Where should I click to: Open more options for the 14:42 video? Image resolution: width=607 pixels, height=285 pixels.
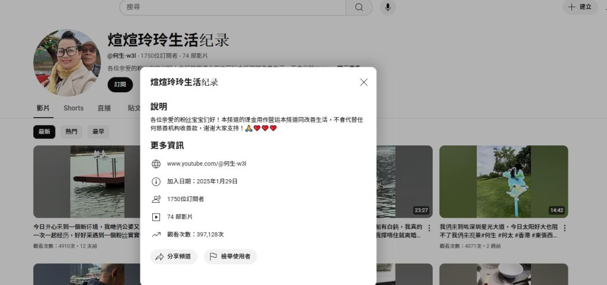[x=564, y=228]
